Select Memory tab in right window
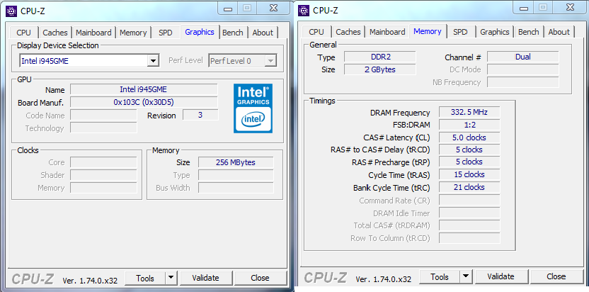The height and width of the screenshot is (292, 589). pyautogui.click(x=428, y=31)
